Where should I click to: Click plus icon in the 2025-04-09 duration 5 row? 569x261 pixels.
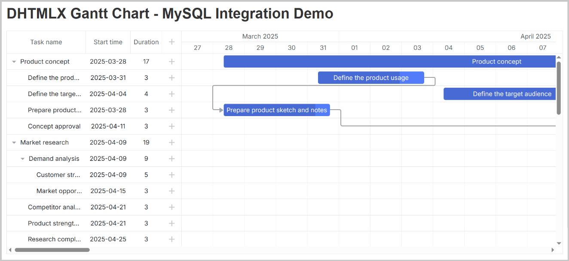coord(171,175)
